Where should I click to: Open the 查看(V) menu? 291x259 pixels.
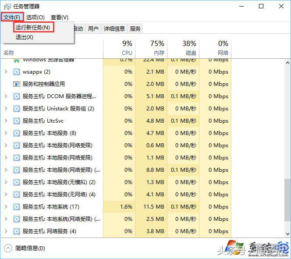tap(60, 17)
